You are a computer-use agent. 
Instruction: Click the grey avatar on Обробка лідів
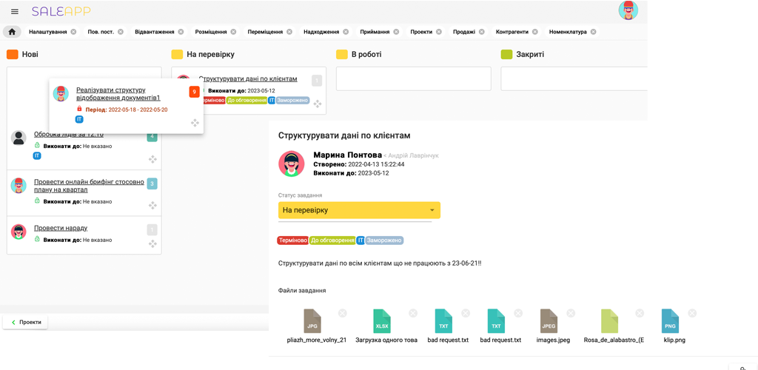coord(19,138)
